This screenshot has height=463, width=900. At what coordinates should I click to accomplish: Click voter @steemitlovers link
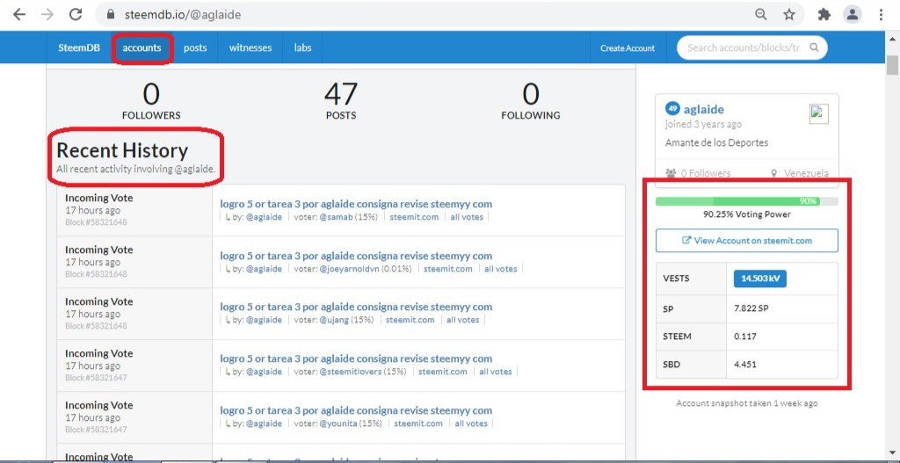click(x=351, y=372)
